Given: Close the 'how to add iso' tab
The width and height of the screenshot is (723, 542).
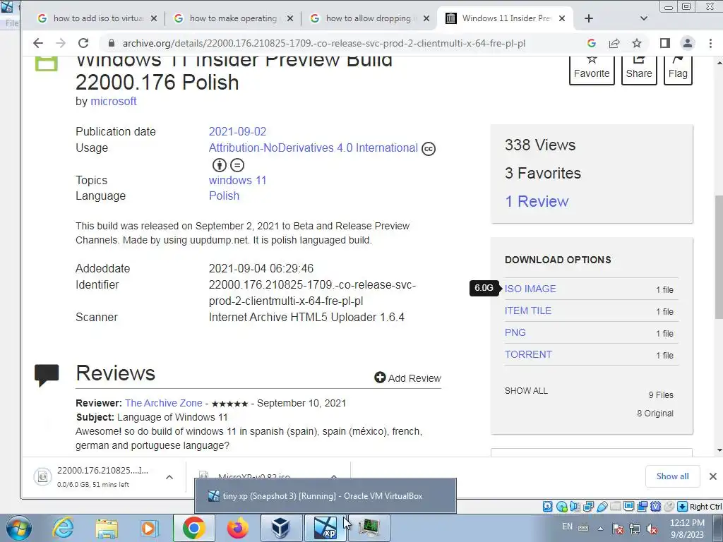Looking at the screenshot, I should click(x=154, y=18).
